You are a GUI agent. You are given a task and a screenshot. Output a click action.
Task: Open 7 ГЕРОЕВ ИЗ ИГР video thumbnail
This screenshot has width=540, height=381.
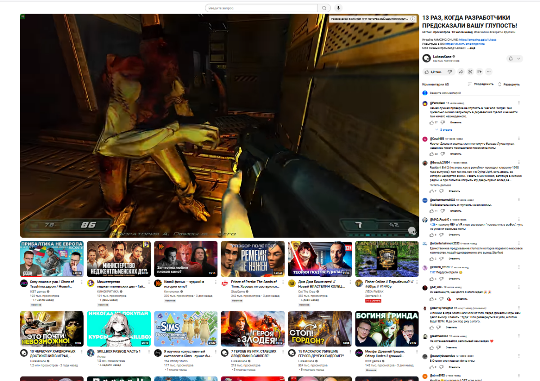coord(252,328)
